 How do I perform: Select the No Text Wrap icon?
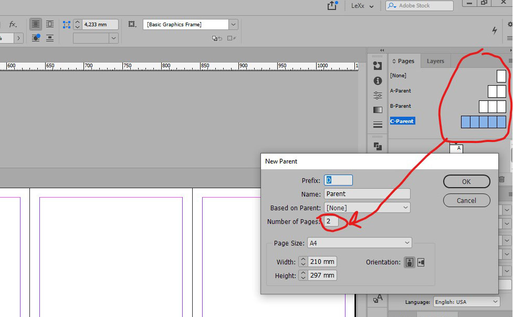pos(36,24)
